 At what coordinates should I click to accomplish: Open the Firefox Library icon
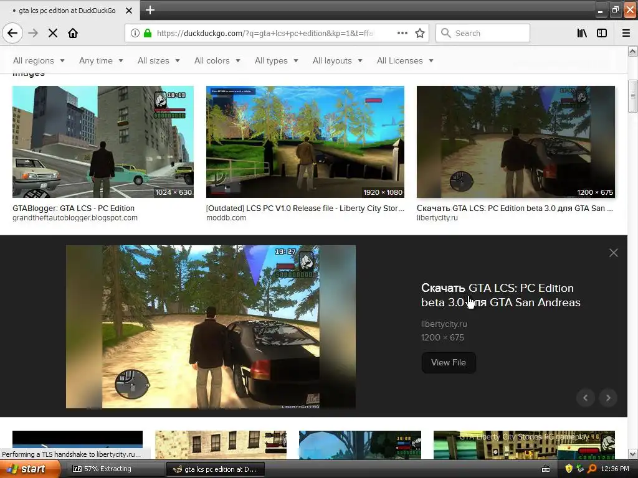582,33
